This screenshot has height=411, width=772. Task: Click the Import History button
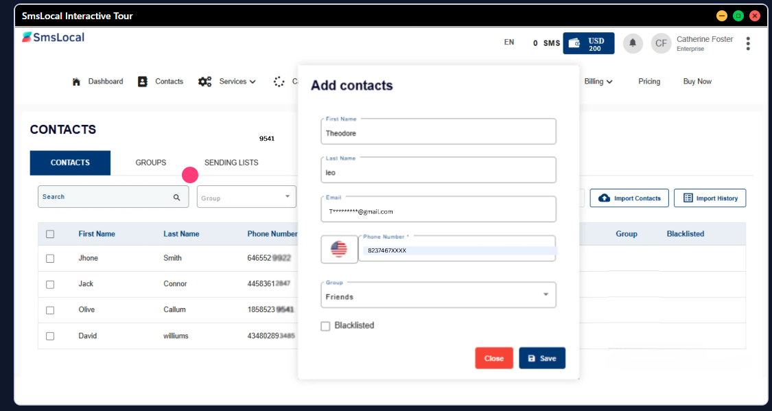[710, 198]
